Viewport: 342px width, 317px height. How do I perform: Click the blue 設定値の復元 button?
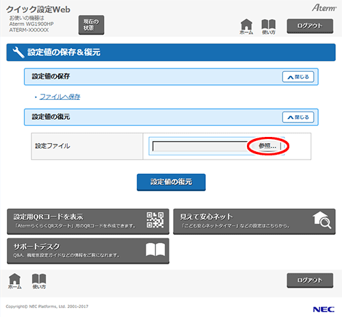(171, 182)
